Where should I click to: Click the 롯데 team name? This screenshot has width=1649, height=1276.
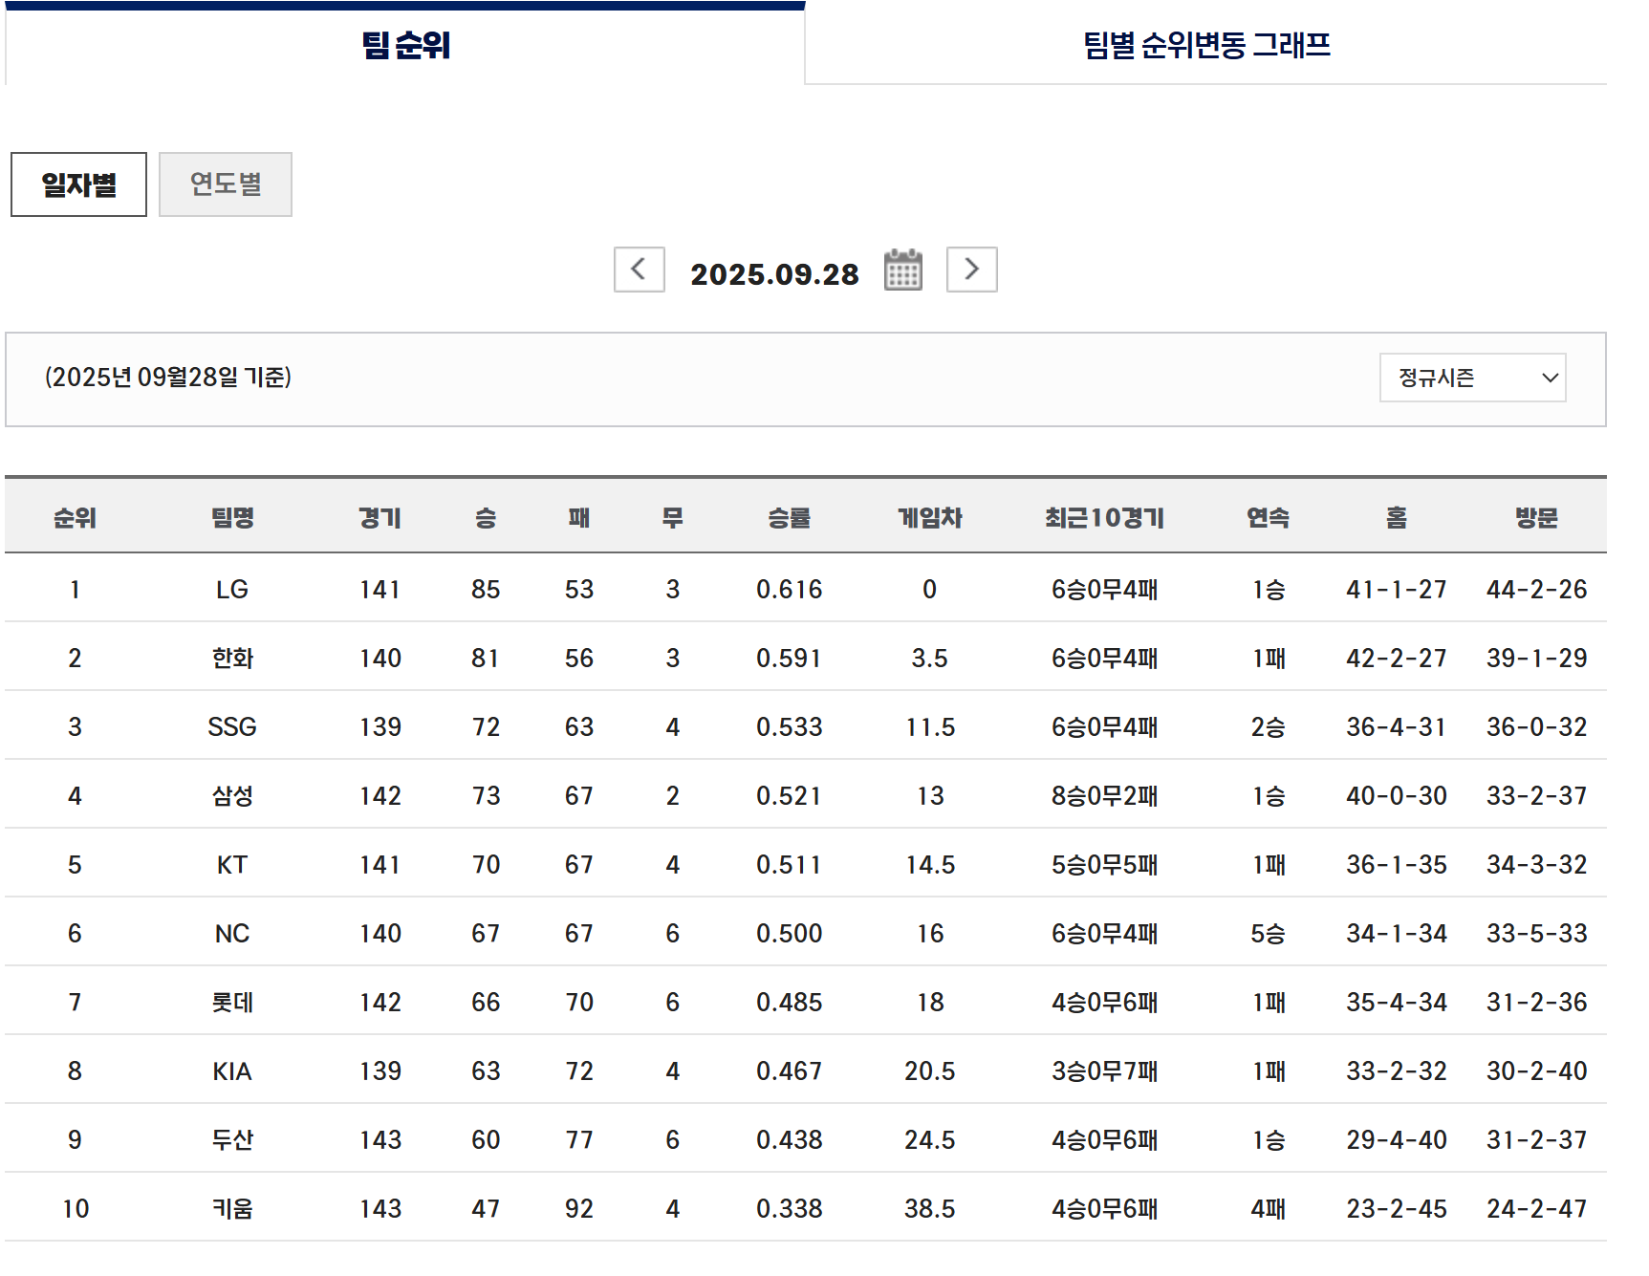point(232,1002)
